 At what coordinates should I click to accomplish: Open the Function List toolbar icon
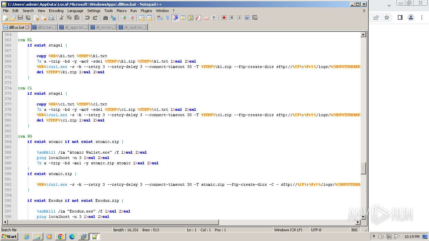198,18
